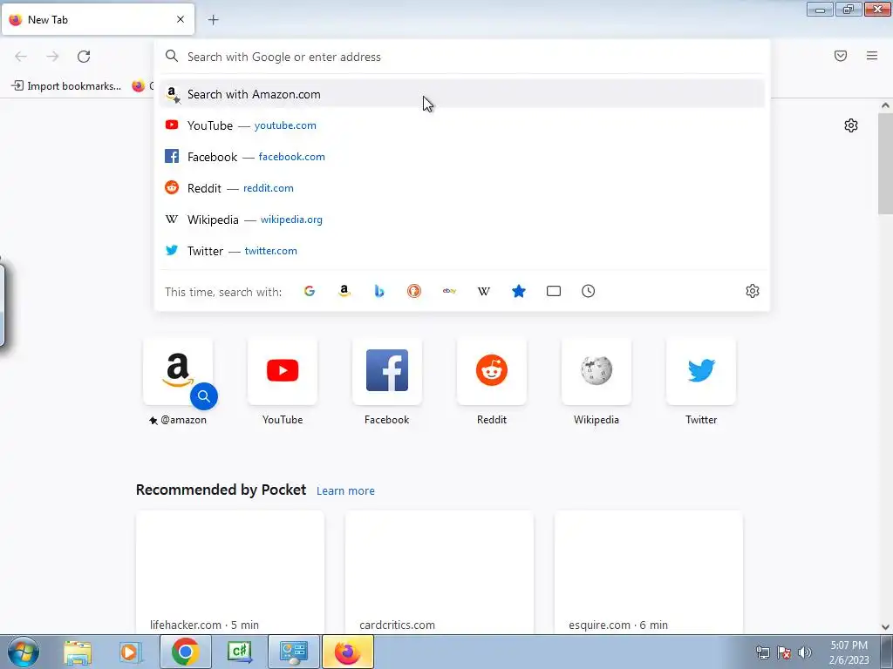Search this time with Amazon icon
The height and width of the screenshot is (669, 893).
click(x=344, y=291)
